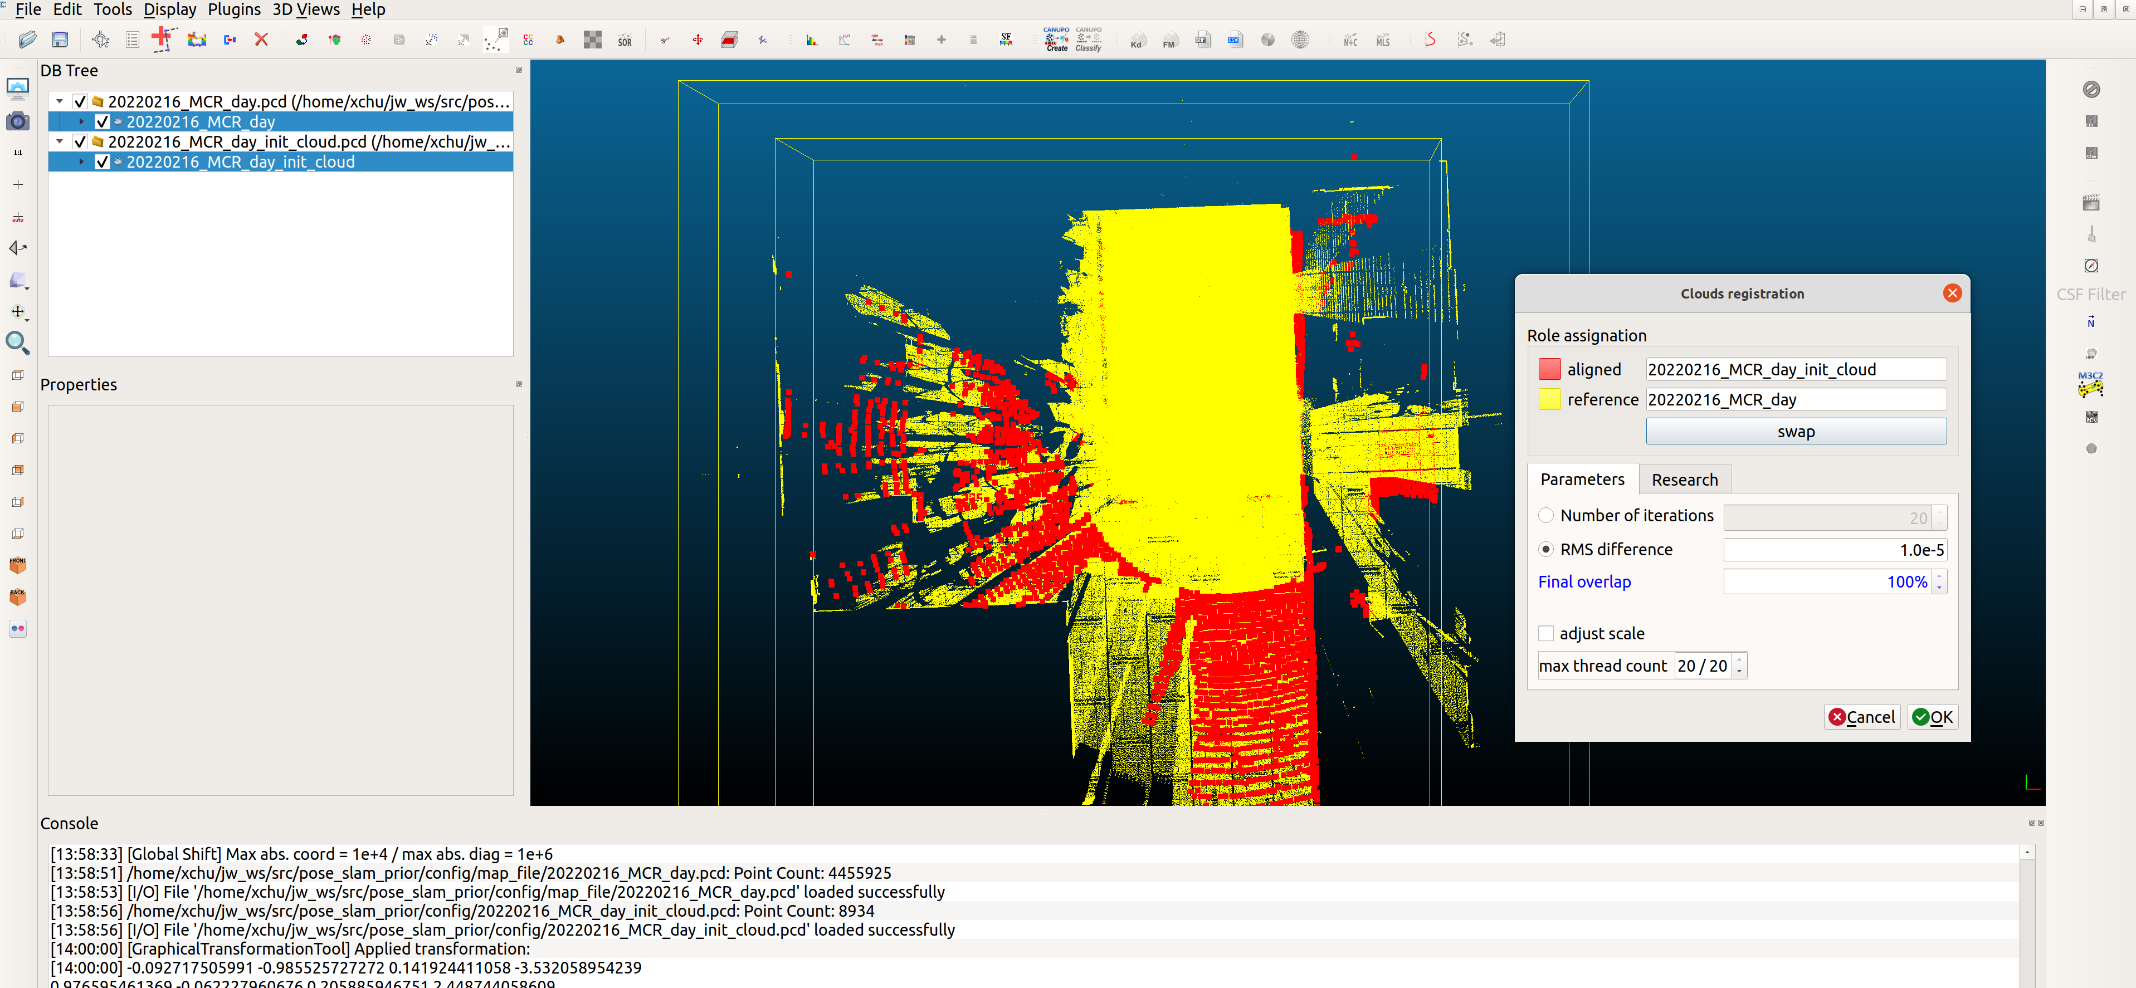2136x988 pixels.
Task: Open the SOR filter tool
Action: click(x=625, y=41)
